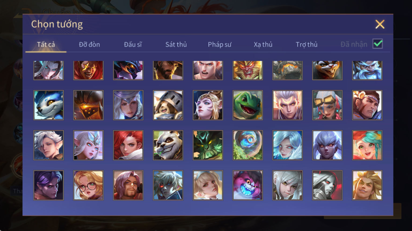This screenshot has height=231, width=412.
Task: Toggle the Đã nhận checkbox
Action: [x=378, y=44]
